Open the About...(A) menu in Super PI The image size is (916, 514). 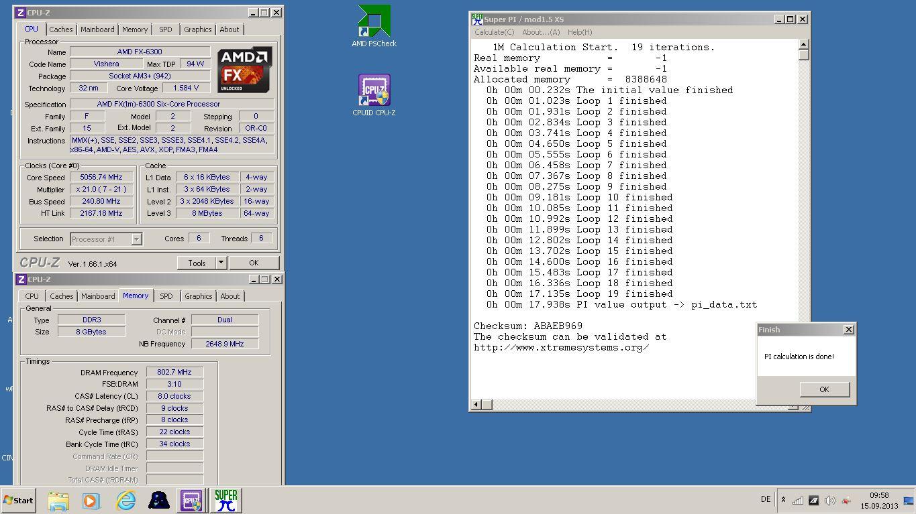pos(541,32)
